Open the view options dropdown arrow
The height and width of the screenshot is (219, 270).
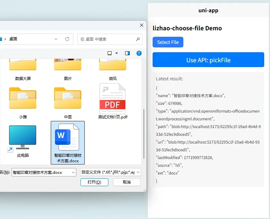coord(117,53)
